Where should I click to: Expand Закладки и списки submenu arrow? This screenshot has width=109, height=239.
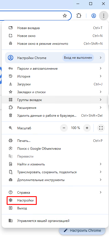coord(101,92)
